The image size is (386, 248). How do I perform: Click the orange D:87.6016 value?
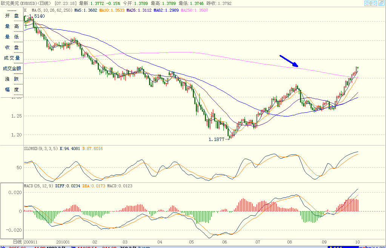point(92,149)
